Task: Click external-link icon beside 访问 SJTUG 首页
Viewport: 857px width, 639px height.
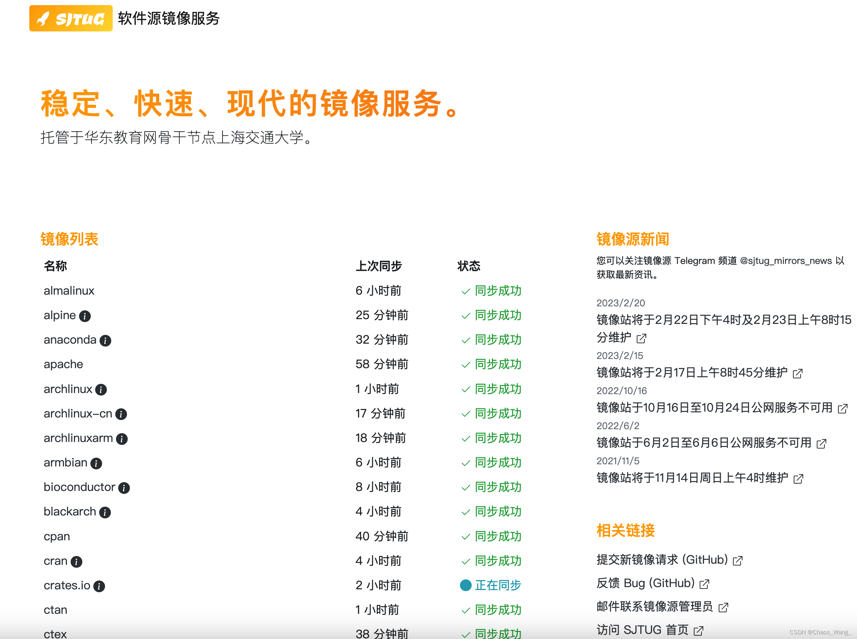Action: click(699, 630)
